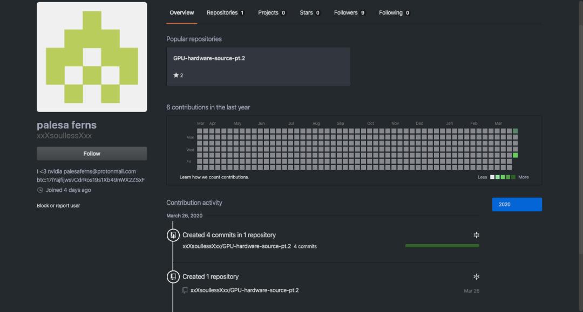The width and height of the screenshot is (583, 312).
Task: Select the 2020 year filter button
Action: 517,204
